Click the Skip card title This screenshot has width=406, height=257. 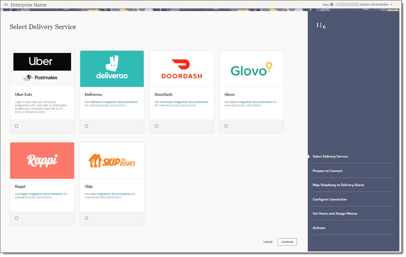tap(89, 186)
